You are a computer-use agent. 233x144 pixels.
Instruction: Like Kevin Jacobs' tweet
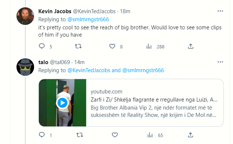112,47
